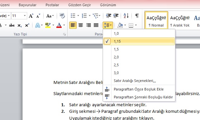Viewport: 200px width, 120px height.
Task: Click the Sort A-Z icon
Action: click(126, 16)
